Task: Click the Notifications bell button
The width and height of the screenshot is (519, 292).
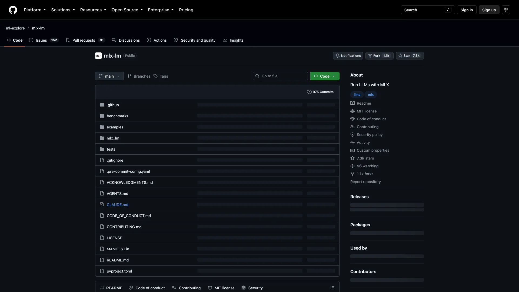Action: [348, 56]
